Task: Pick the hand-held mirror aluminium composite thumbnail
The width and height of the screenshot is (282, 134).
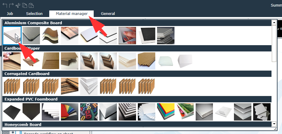Action: click(x=127, y=36)
